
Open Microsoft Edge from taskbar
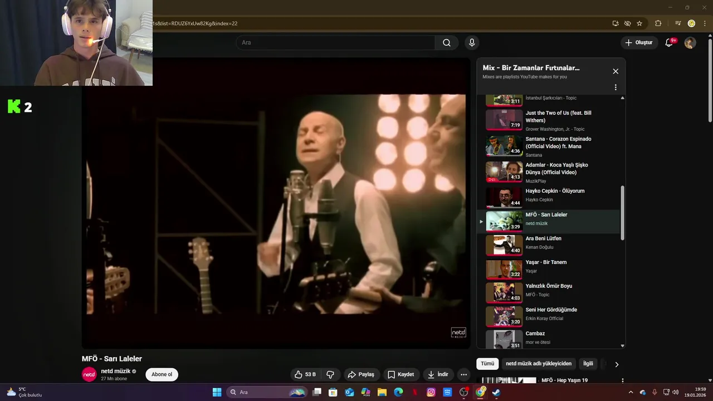click(x=398, y=392)
